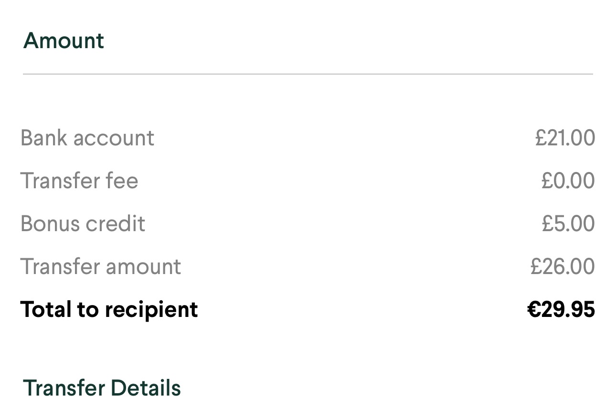The width and height of the screenshot is (616, 397).
Task: Select the £21.00 bank account value
Action: tap(565, 138)
